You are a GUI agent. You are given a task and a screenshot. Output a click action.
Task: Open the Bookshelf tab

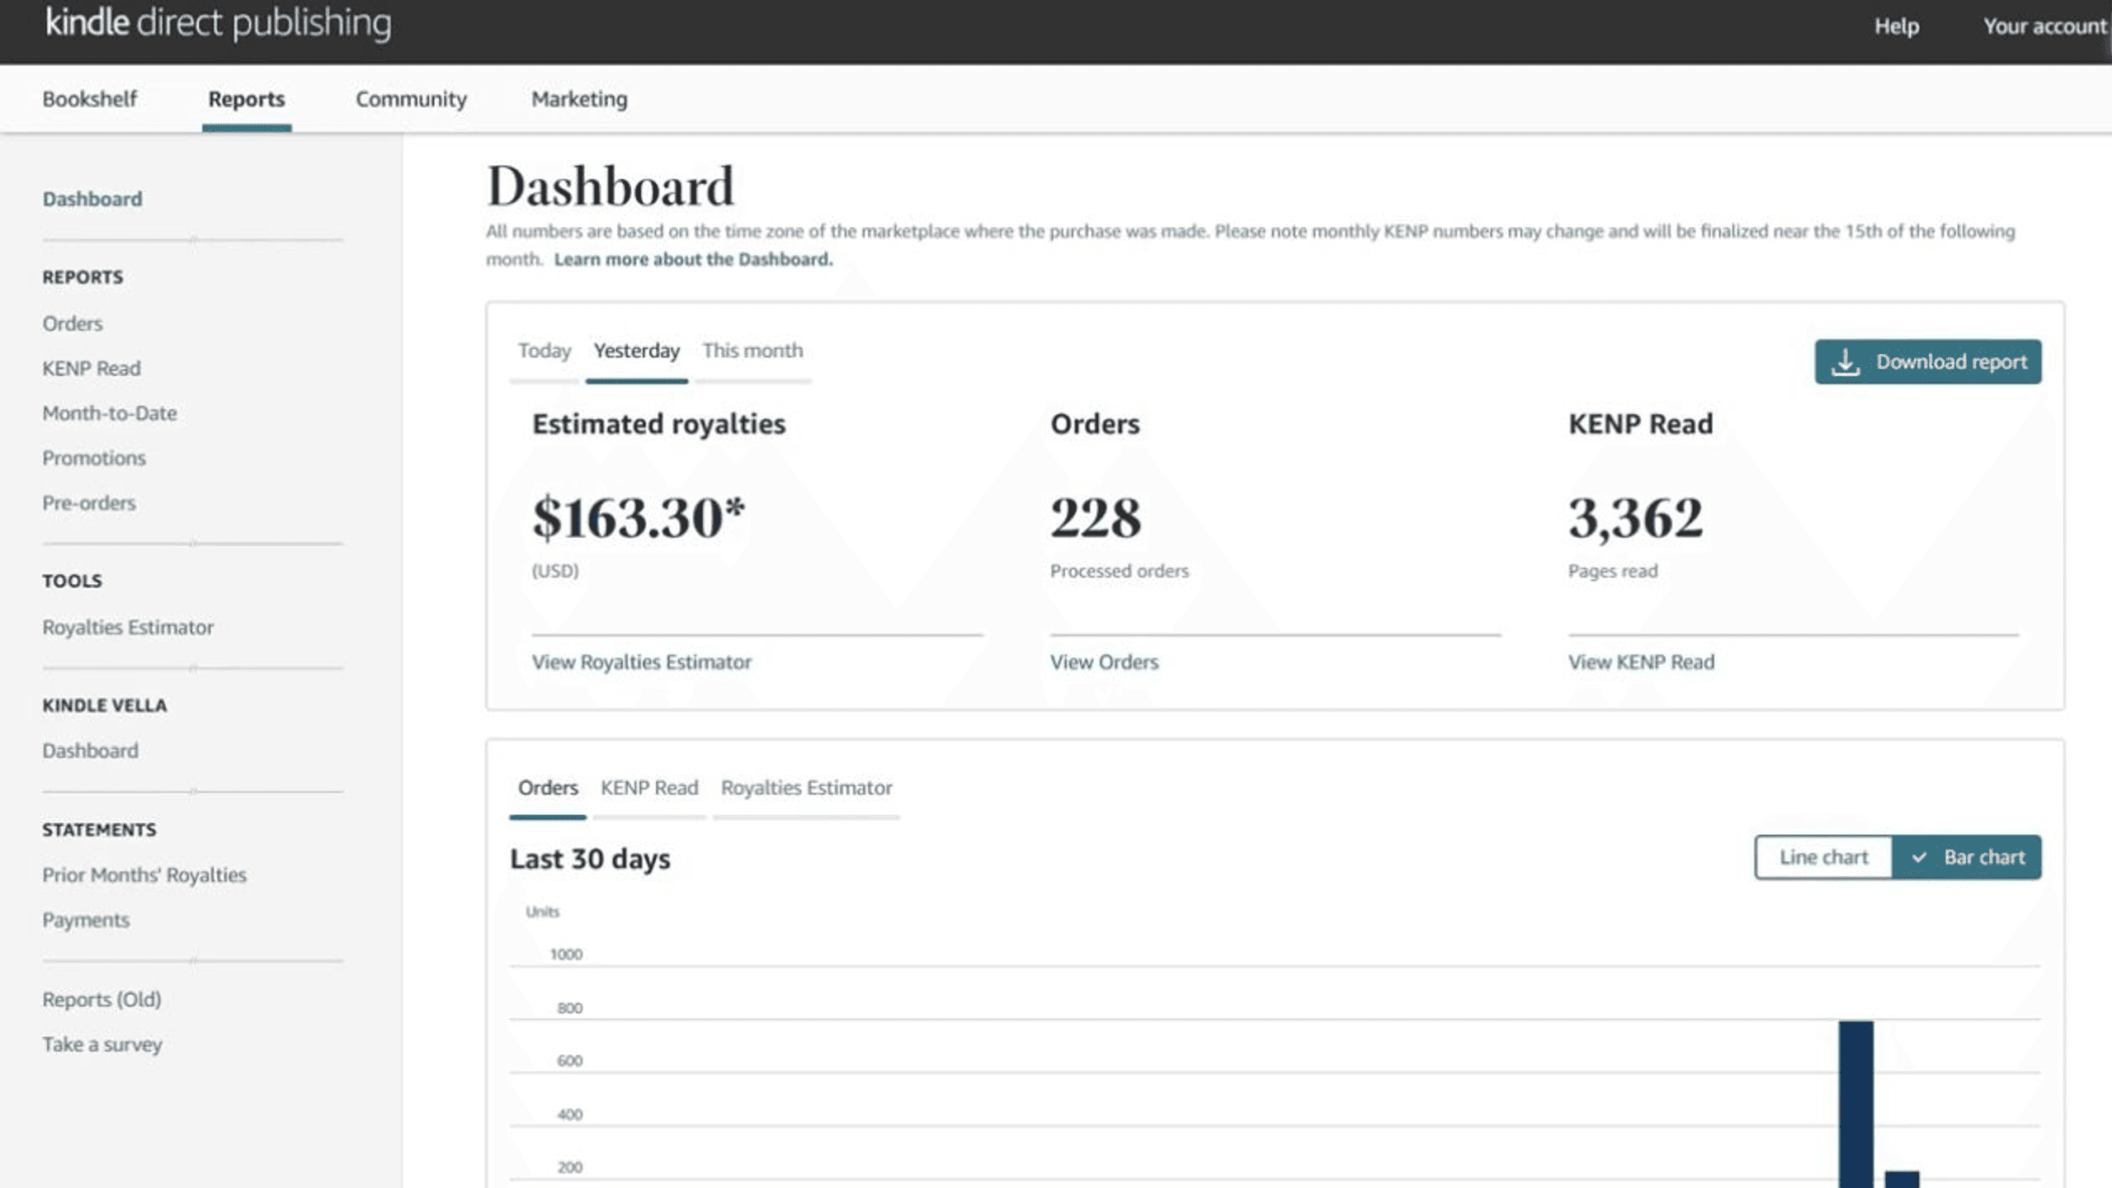click(x=90, y=99)
